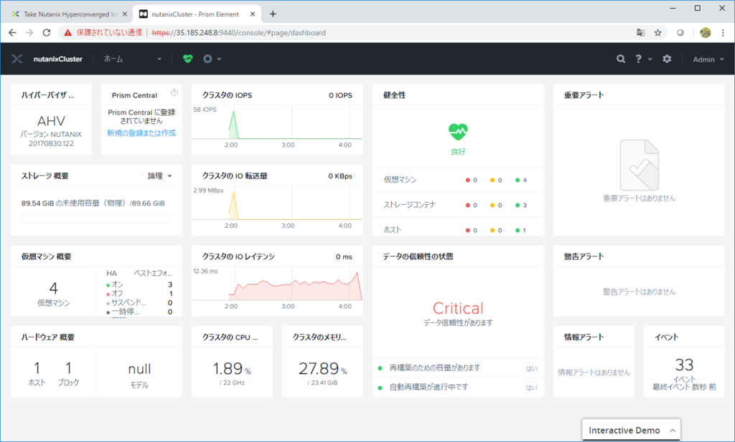Click the 33 events count

coord(684,365)
